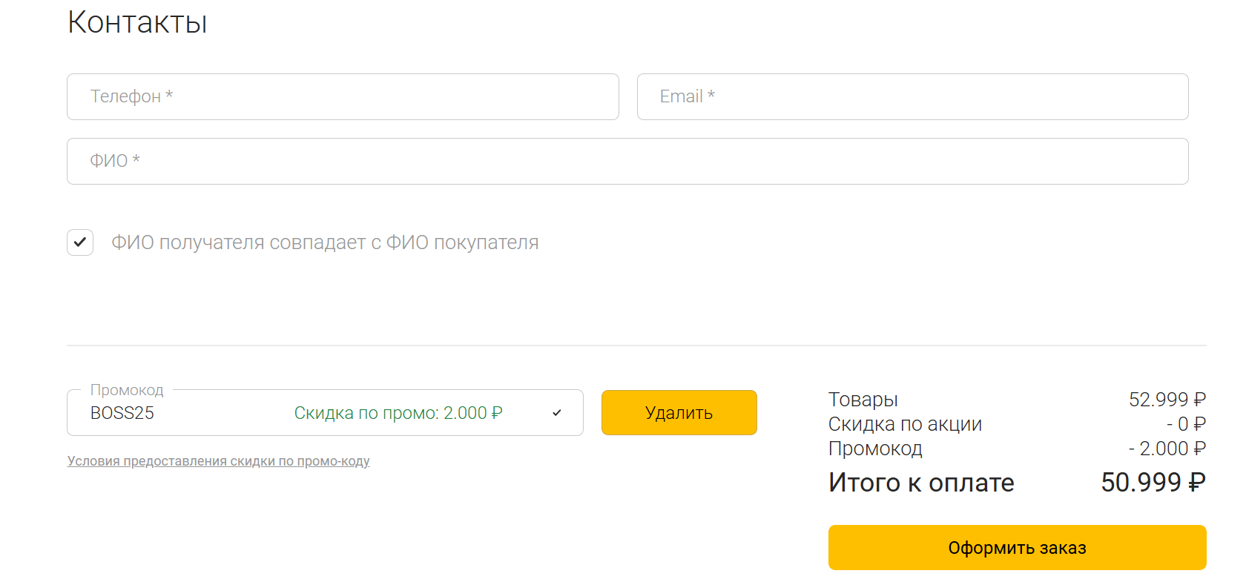The image size is (1246, 582).
Task: Click the green 'Скидка по промо: 2.000 ₽' text
Action: [398, 413]
